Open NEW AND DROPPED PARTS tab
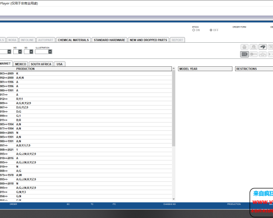 point(148,40)
